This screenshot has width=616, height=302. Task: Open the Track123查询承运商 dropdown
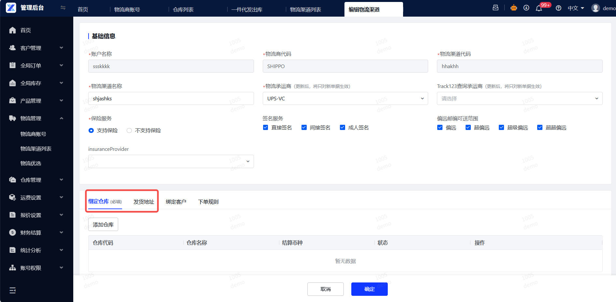[520, 98]
